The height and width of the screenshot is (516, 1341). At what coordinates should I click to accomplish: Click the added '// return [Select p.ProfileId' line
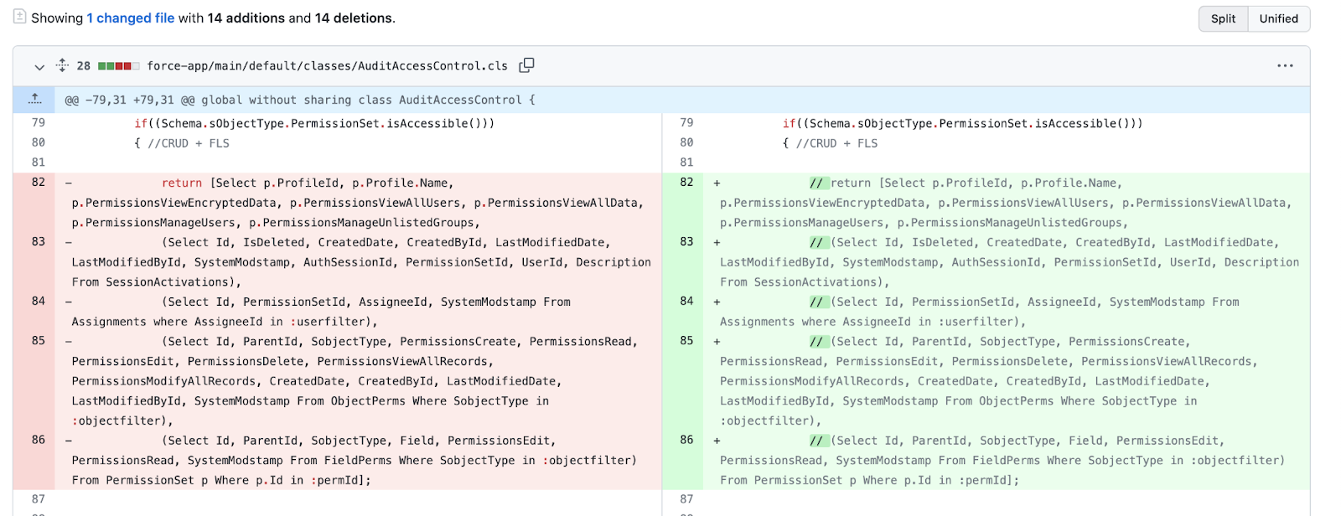point(1007,203)
